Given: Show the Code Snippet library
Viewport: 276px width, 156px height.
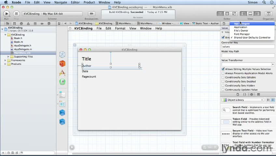Looking at the screenshot, I should pos(245,95).
